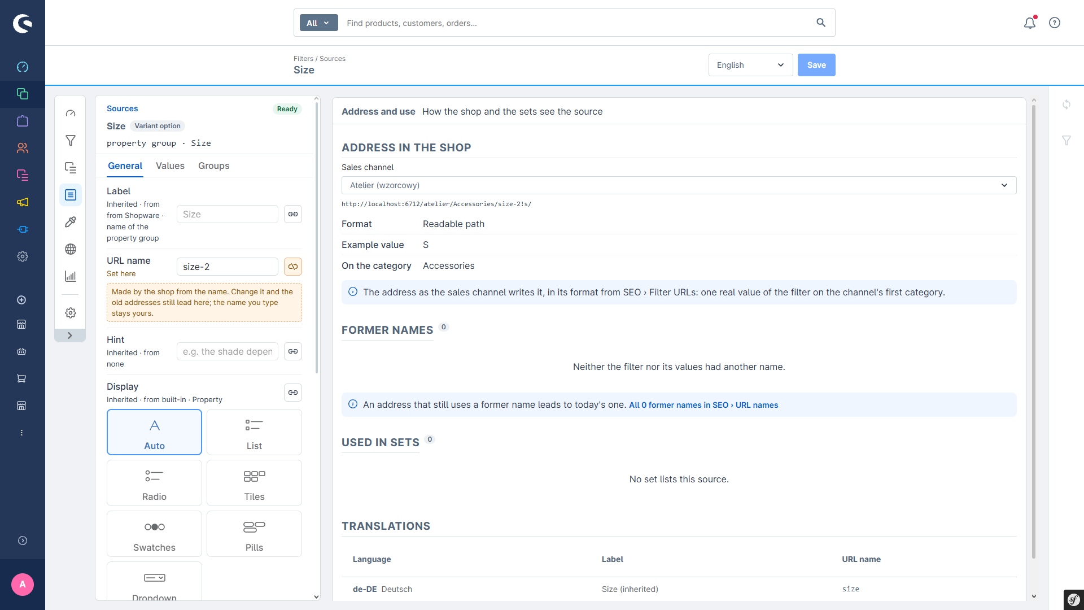Open the All search scope dropdown
This screenshot has width=1084, height=610.
pyautogui.click(x=318, y=23)
